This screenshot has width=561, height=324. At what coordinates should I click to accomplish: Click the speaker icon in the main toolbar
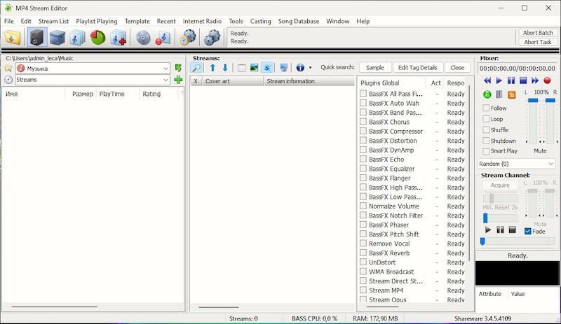(x=37, y=38)
